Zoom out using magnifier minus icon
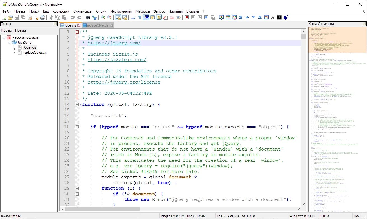This screenshot has height=219, width=367. 109,17
